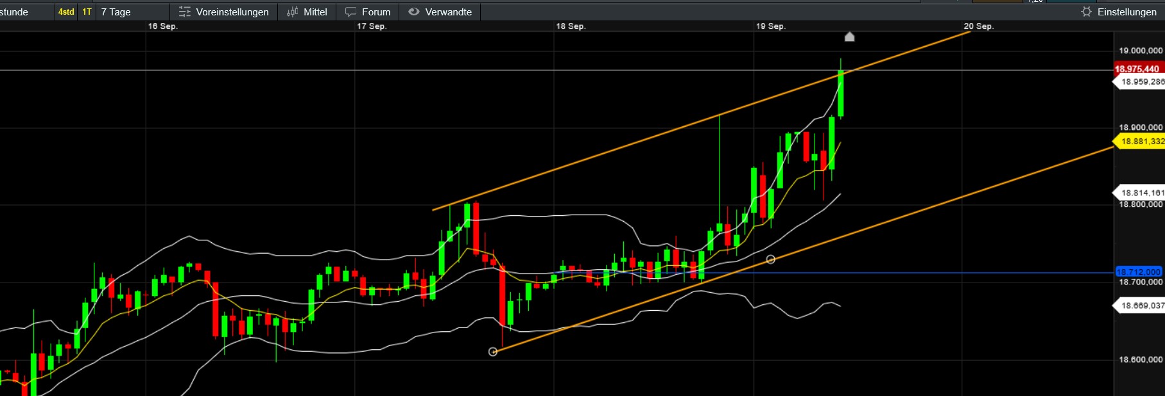Select the yellow moving average label 18.881,332
Screen dimensions: 1165x396
coord(1140,142)
